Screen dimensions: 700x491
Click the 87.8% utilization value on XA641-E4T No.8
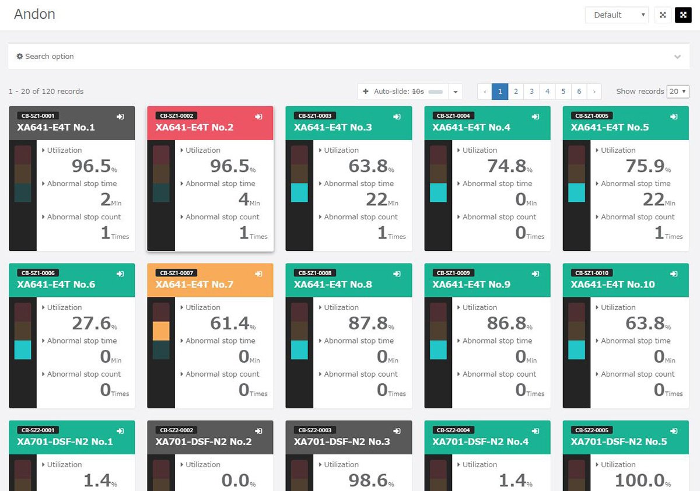pyautogui.click(x=372, y=324)
